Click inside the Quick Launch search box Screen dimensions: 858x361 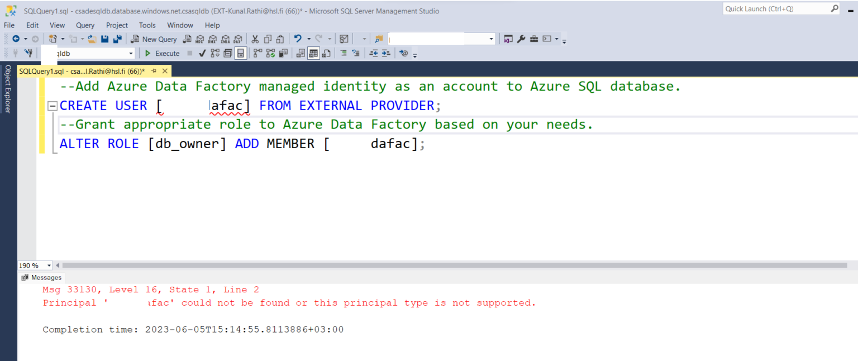pyautogui.click(x=776, y=8)
